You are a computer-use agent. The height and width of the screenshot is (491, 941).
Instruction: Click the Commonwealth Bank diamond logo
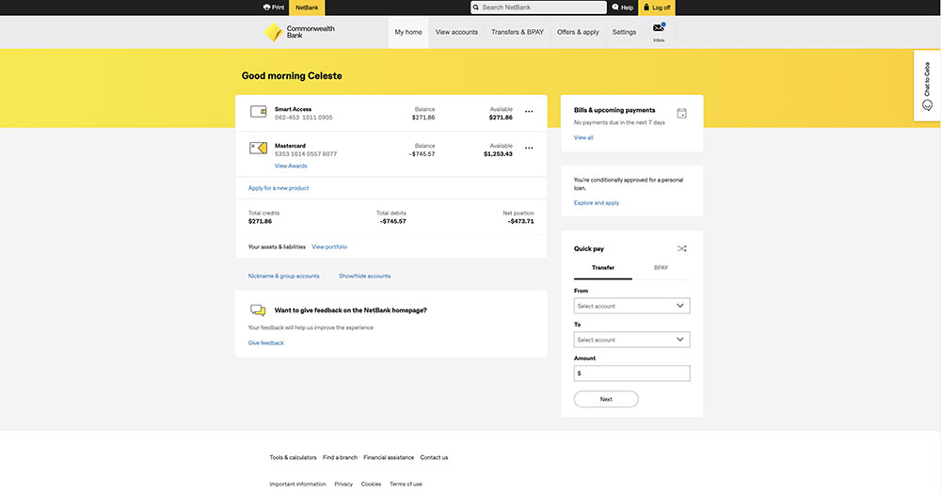coord(274,32)
